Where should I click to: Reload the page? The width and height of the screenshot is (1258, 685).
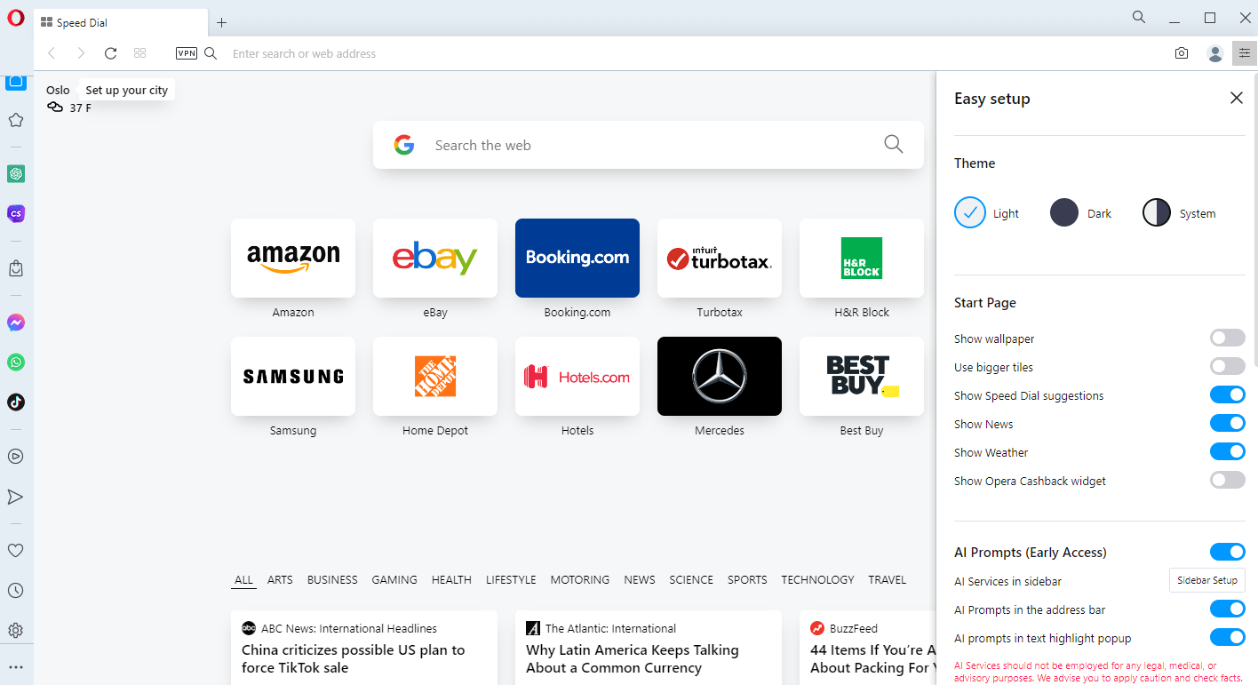coord(110,53)
